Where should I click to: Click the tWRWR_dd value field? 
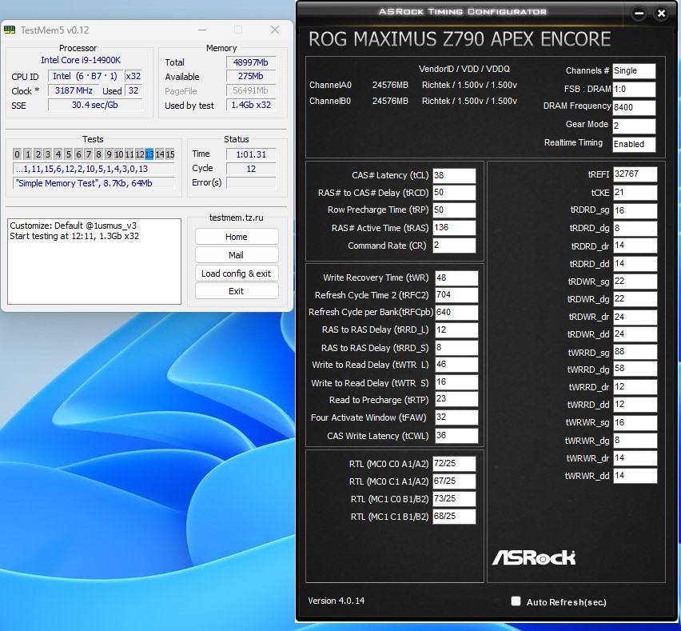[x=635, y=475]
